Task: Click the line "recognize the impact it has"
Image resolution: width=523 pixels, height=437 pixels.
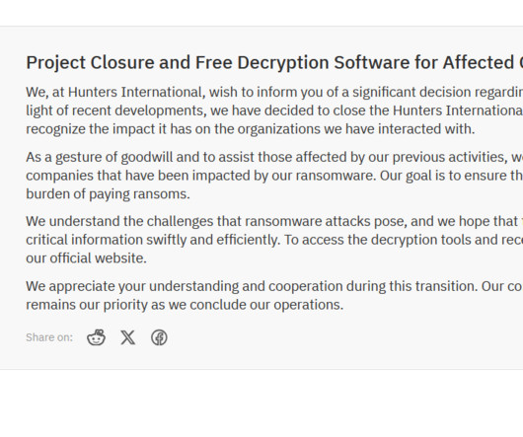Action: click(x=251, y=129)
